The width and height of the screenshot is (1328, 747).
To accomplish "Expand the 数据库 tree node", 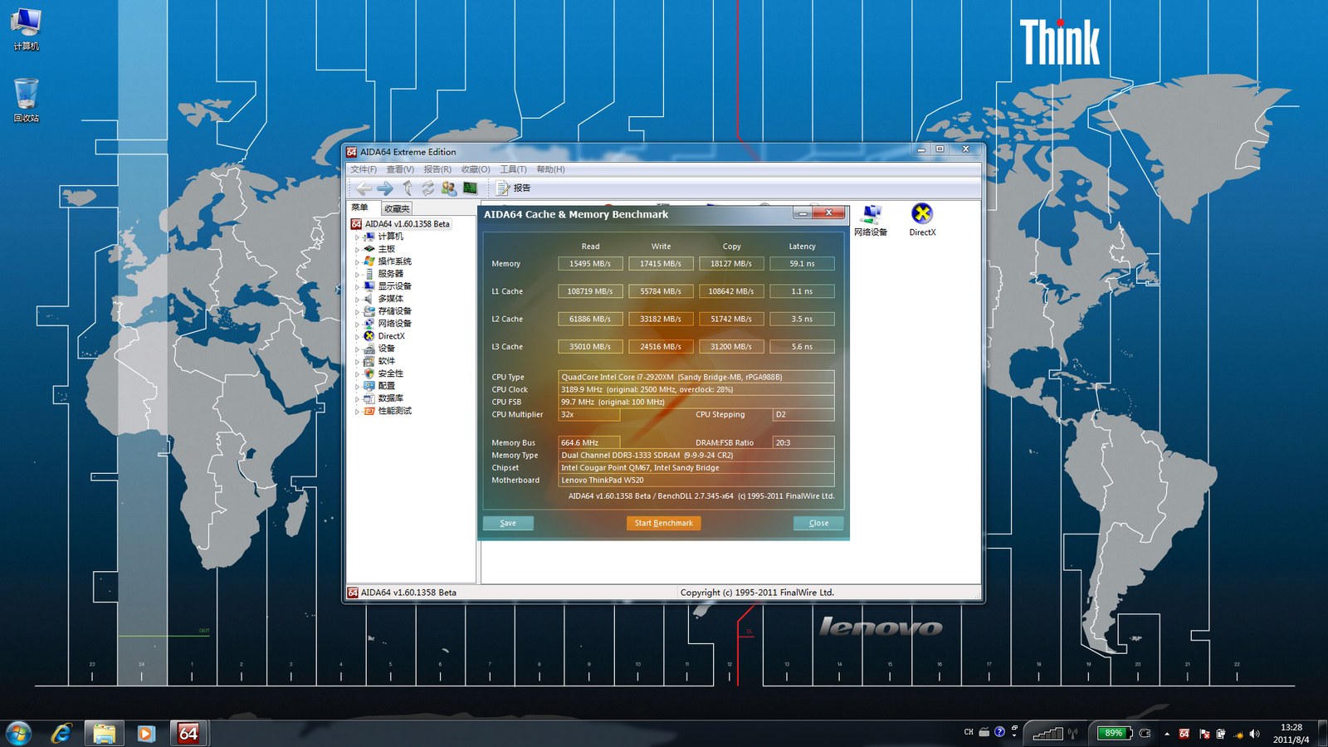I will click(357, 399).
